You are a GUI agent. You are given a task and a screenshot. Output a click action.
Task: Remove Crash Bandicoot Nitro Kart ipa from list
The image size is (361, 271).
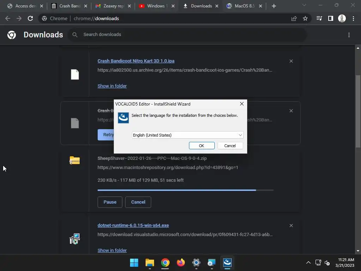pos(291,61)
